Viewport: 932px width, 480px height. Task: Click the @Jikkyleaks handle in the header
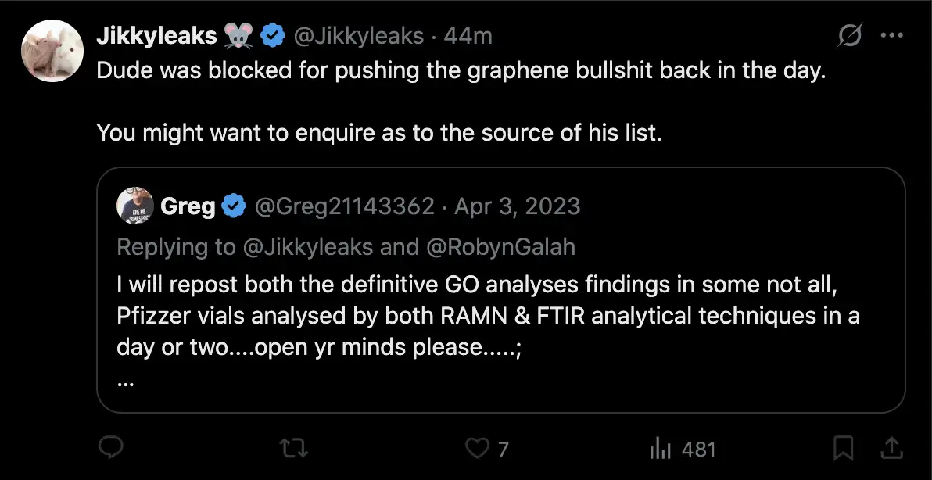[359, 36]
